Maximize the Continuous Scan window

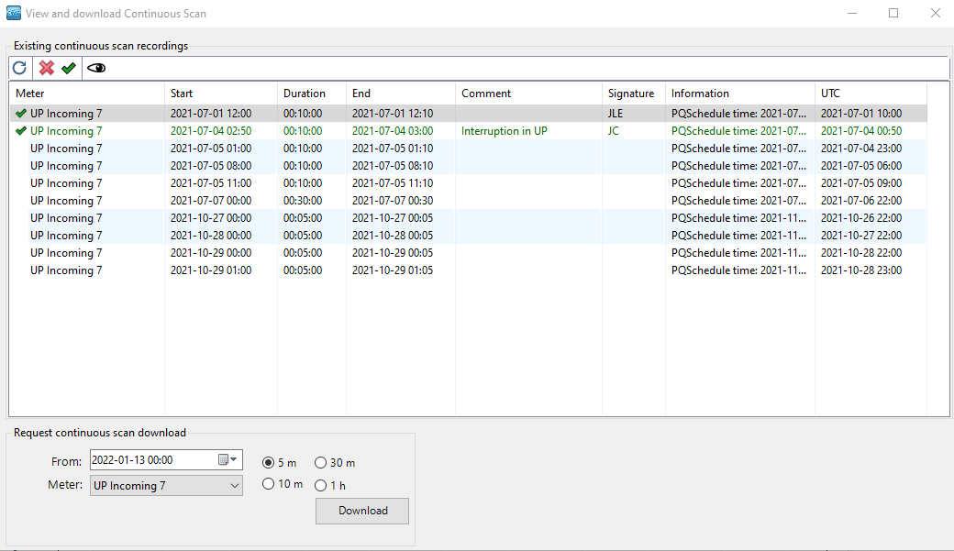[x=893, y=13]
